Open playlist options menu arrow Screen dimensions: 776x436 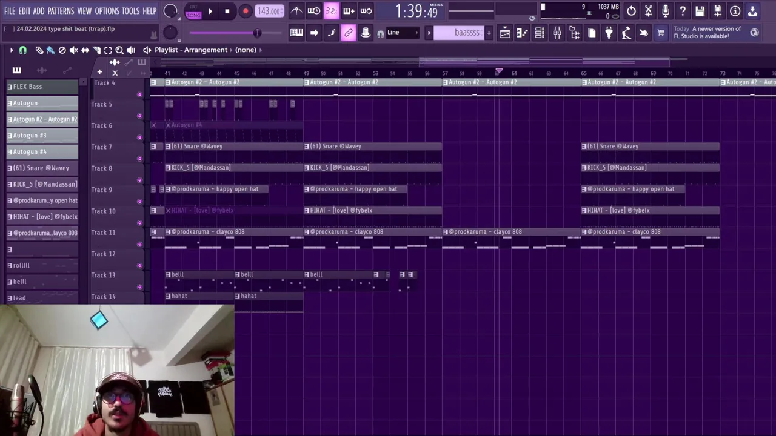[x=11, y=50]
